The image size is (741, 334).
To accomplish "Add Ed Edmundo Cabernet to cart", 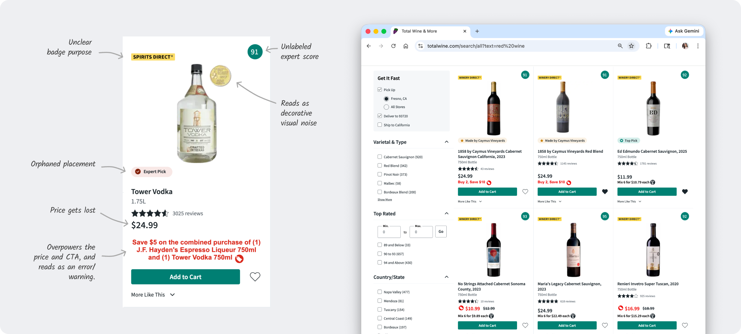I will pos(647,192).
